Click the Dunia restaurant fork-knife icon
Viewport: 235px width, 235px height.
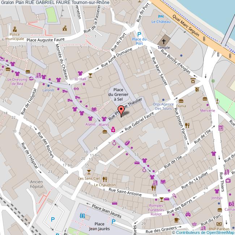point(187,125)
